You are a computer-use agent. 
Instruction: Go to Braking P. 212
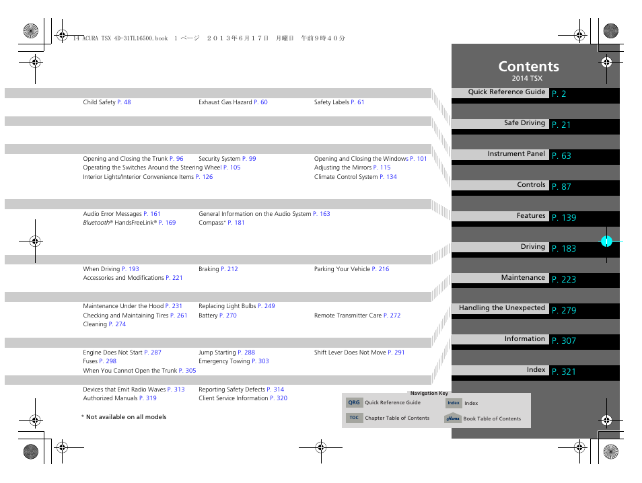218,269
